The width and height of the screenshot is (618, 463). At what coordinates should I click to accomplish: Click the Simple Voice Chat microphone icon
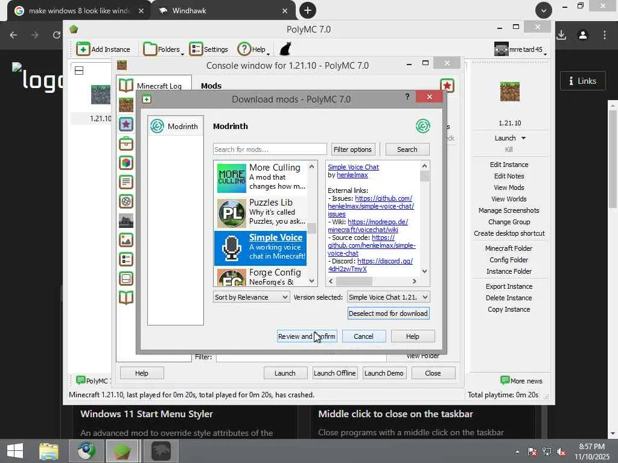click(232, 248)
